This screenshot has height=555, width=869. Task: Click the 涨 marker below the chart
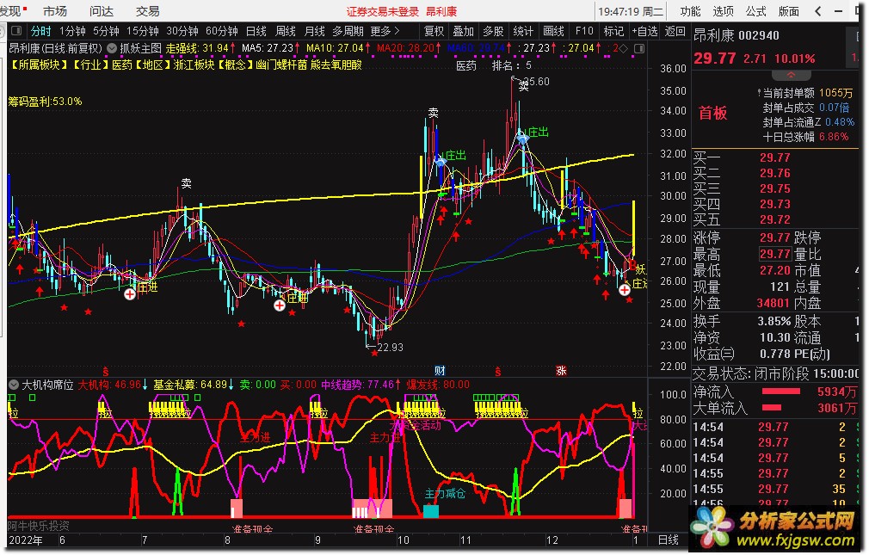(x=561, y=370)
